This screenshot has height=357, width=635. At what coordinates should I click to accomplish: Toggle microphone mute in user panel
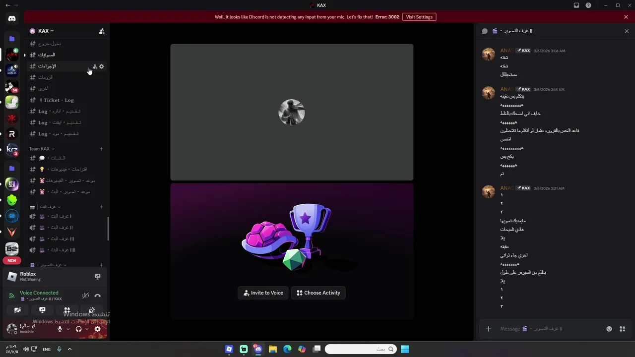60,329
